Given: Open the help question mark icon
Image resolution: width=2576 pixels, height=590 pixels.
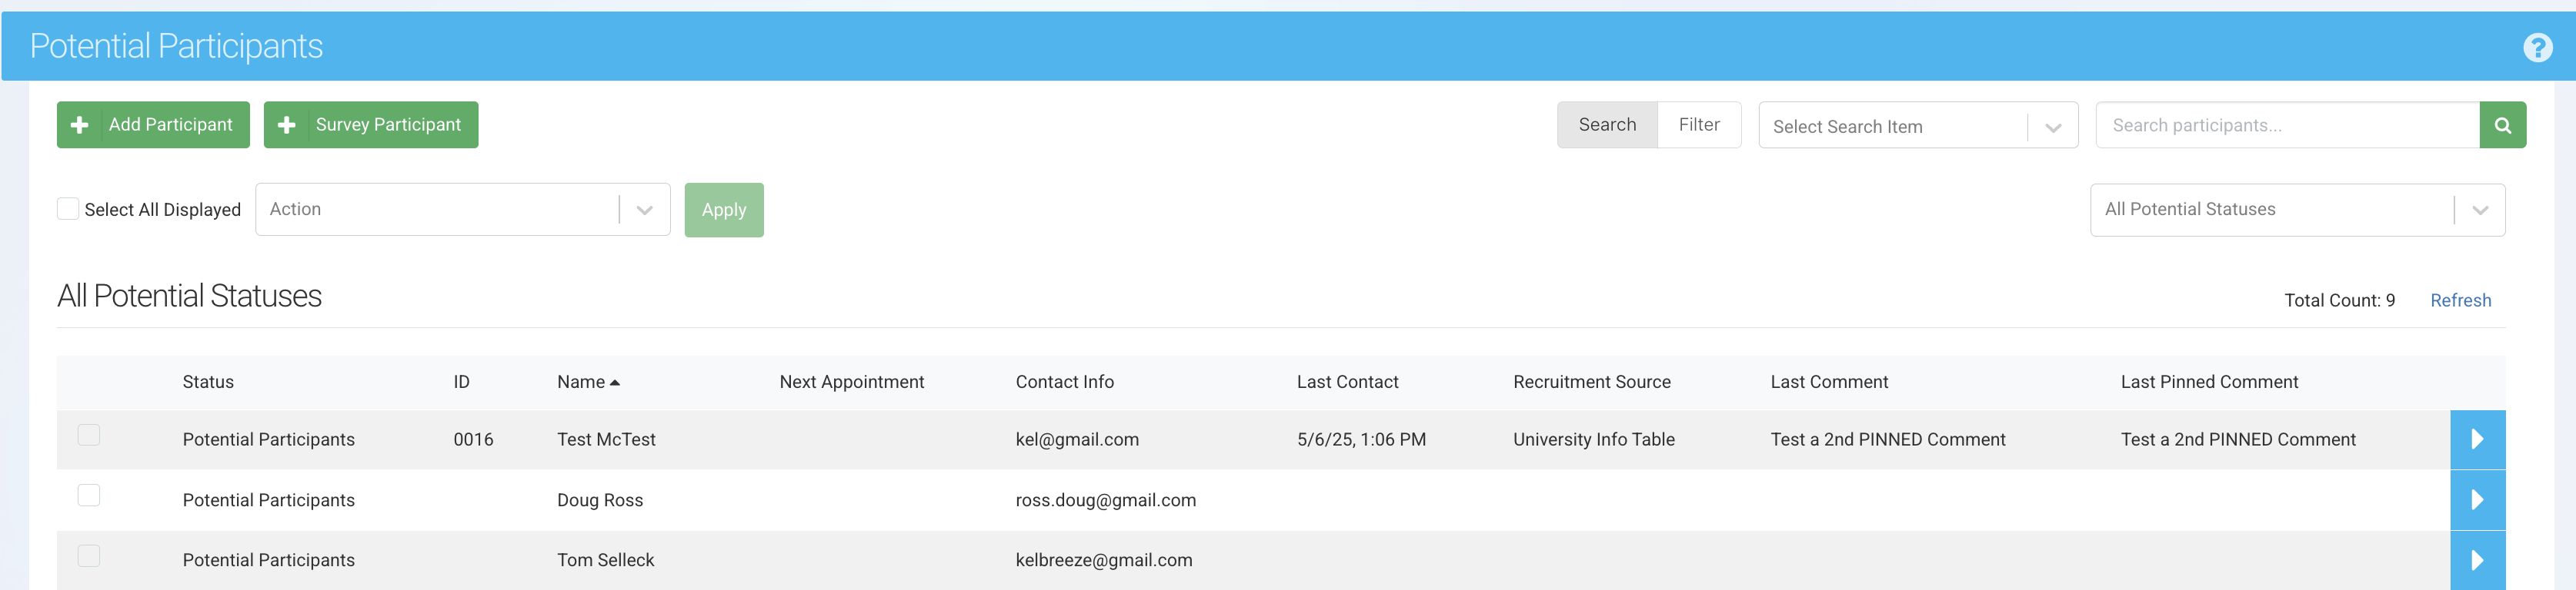Looking at the screenshot, I should coord(2537,47).
